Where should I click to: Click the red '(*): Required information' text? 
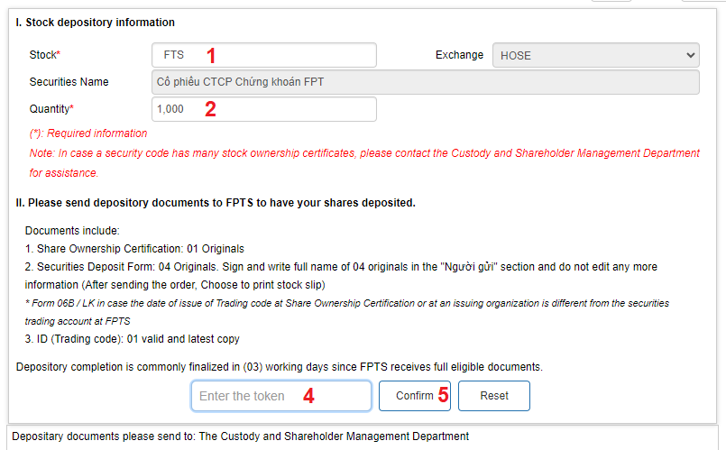coord(88,133)
